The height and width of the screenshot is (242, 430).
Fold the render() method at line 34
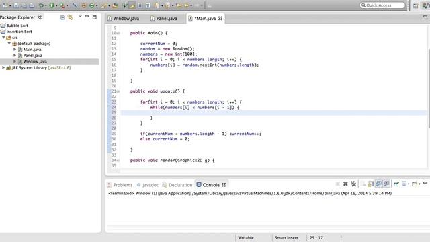point(118,160)
